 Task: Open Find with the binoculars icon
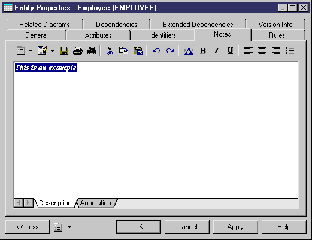pos(92,51)
